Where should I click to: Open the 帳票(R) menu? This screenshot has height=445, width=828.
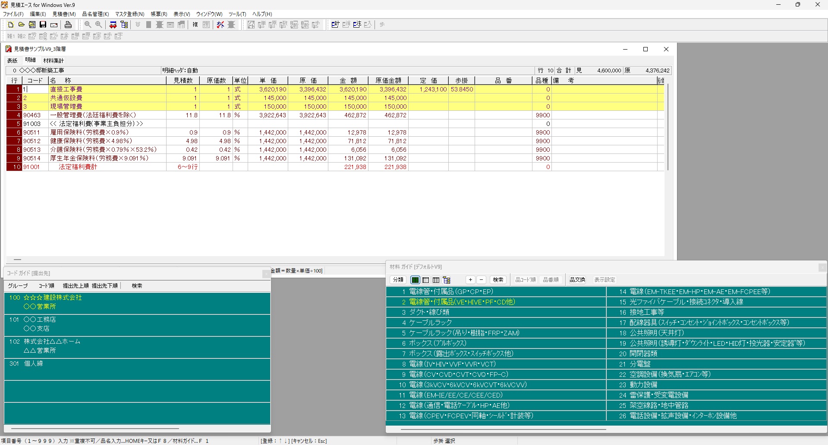click(159, 14)
